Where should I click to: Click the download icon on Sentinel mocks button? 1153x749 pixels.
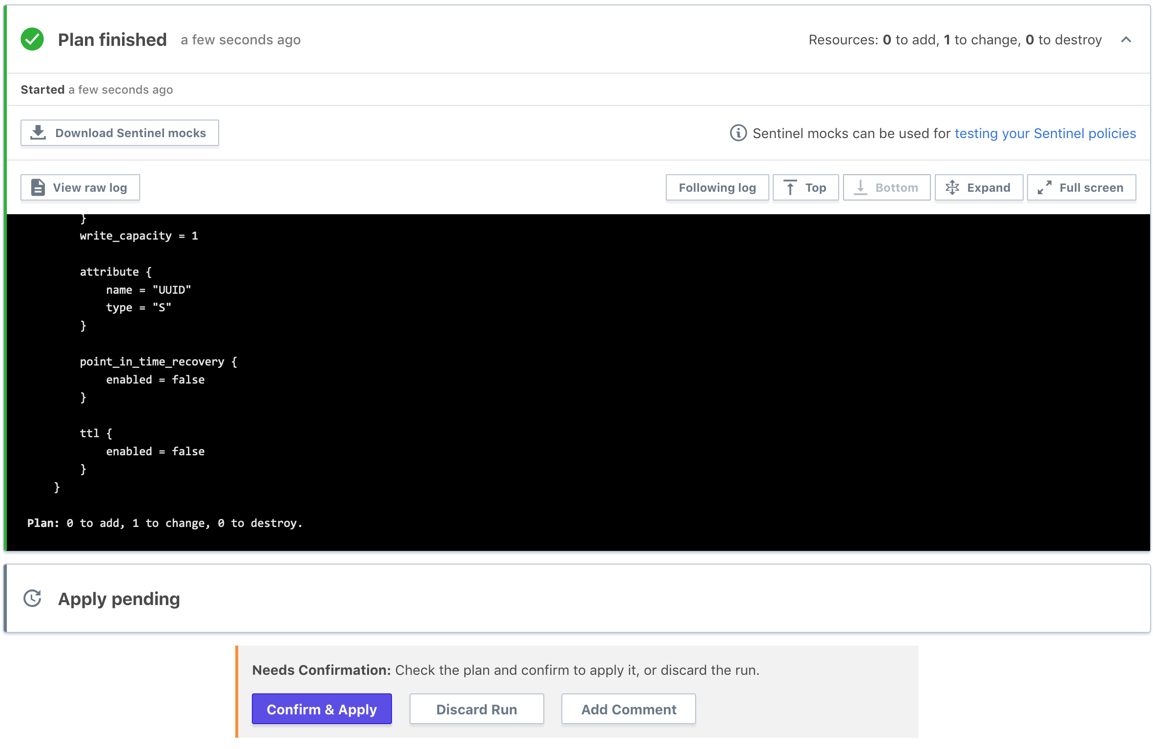(x=38, y=133)
